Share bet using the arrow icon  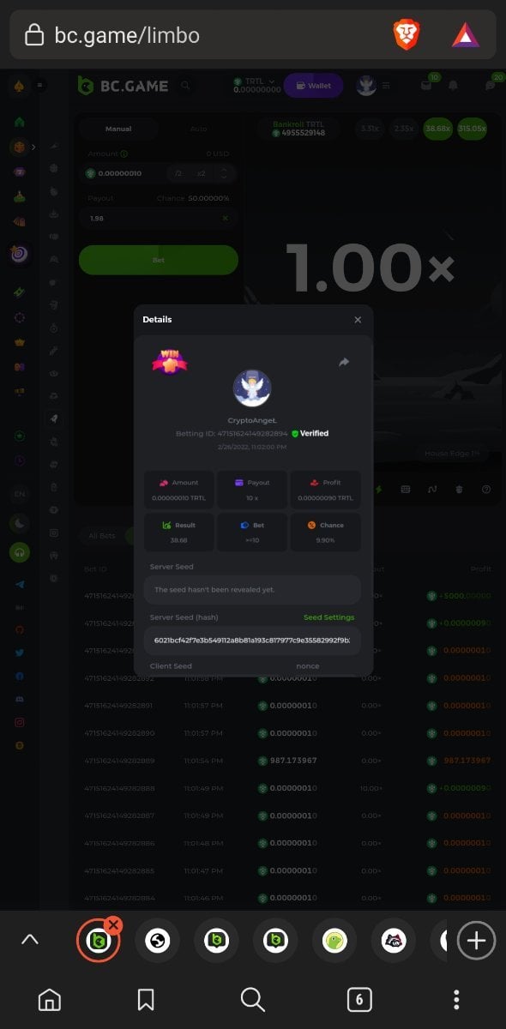click(x=344, y=363)
